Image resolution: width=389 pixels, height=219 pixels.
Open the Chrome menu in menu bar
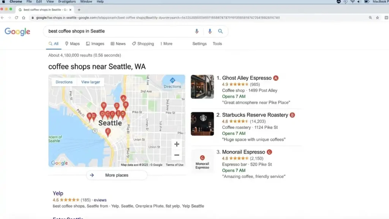(x=16, y=2)
